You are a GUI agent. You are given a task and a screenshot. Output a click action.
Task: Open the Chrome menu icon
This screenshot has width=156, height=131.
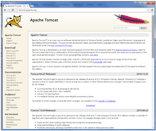[x=152, y=10]
